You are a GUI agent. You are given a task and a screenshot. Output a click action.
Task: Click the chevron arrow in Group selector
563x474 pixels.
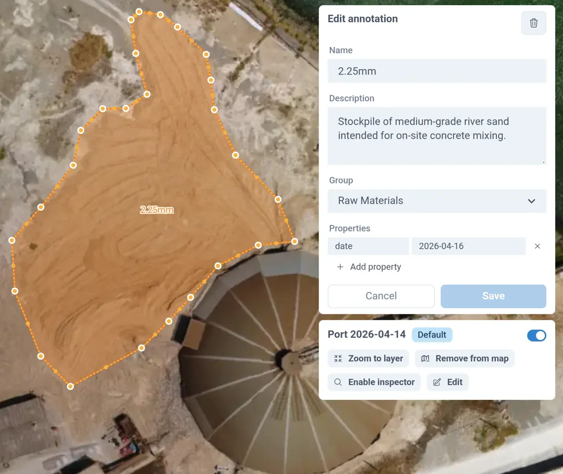531,201
